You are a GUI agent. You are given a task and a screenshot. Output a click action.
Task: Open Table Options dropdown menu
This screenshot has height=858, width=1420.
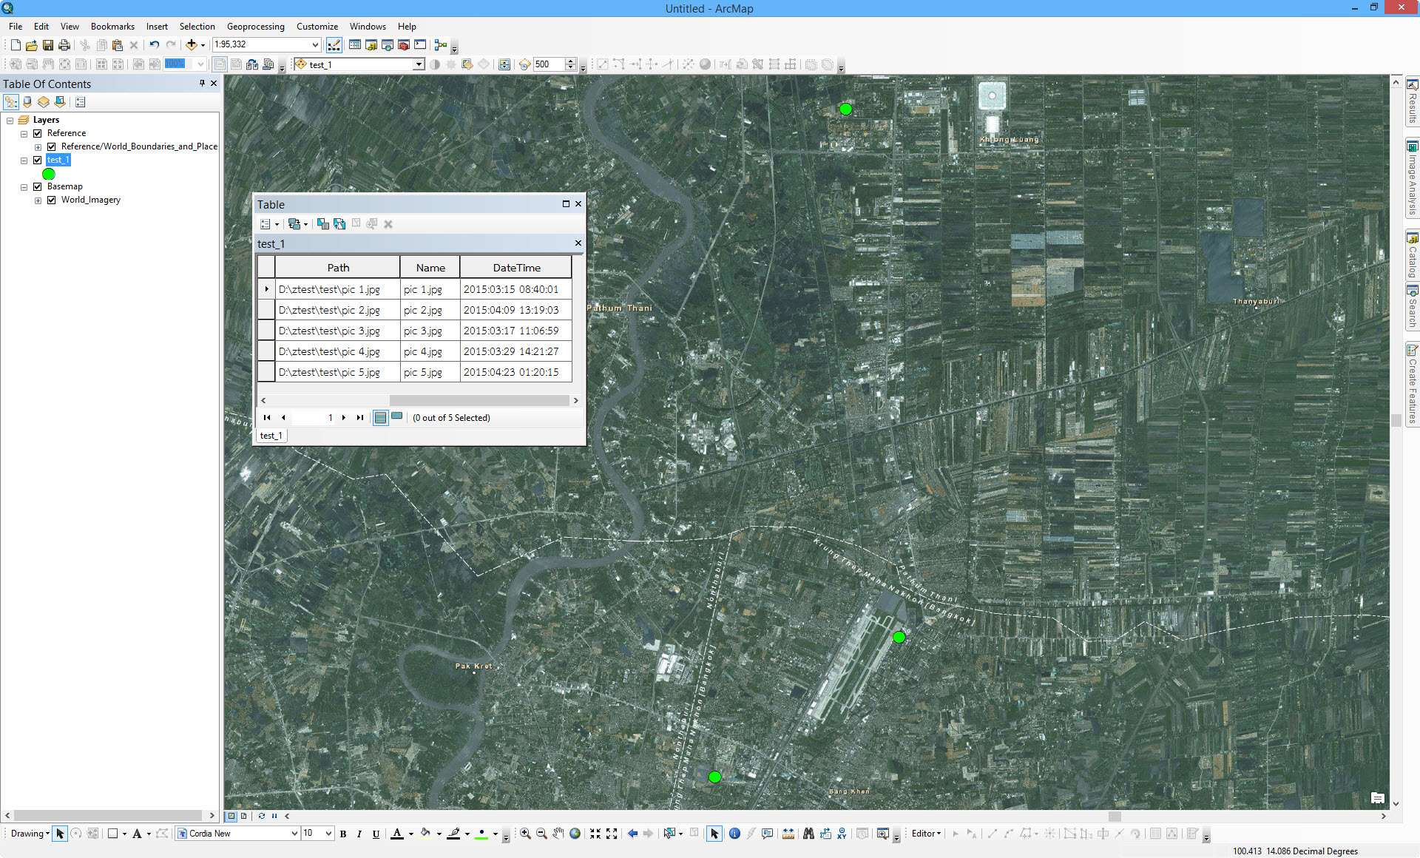click(x=269, y=224)
